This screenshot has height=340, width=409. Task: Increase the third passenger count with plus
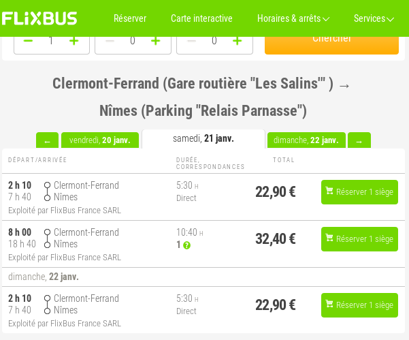click(x=237, y=41)
